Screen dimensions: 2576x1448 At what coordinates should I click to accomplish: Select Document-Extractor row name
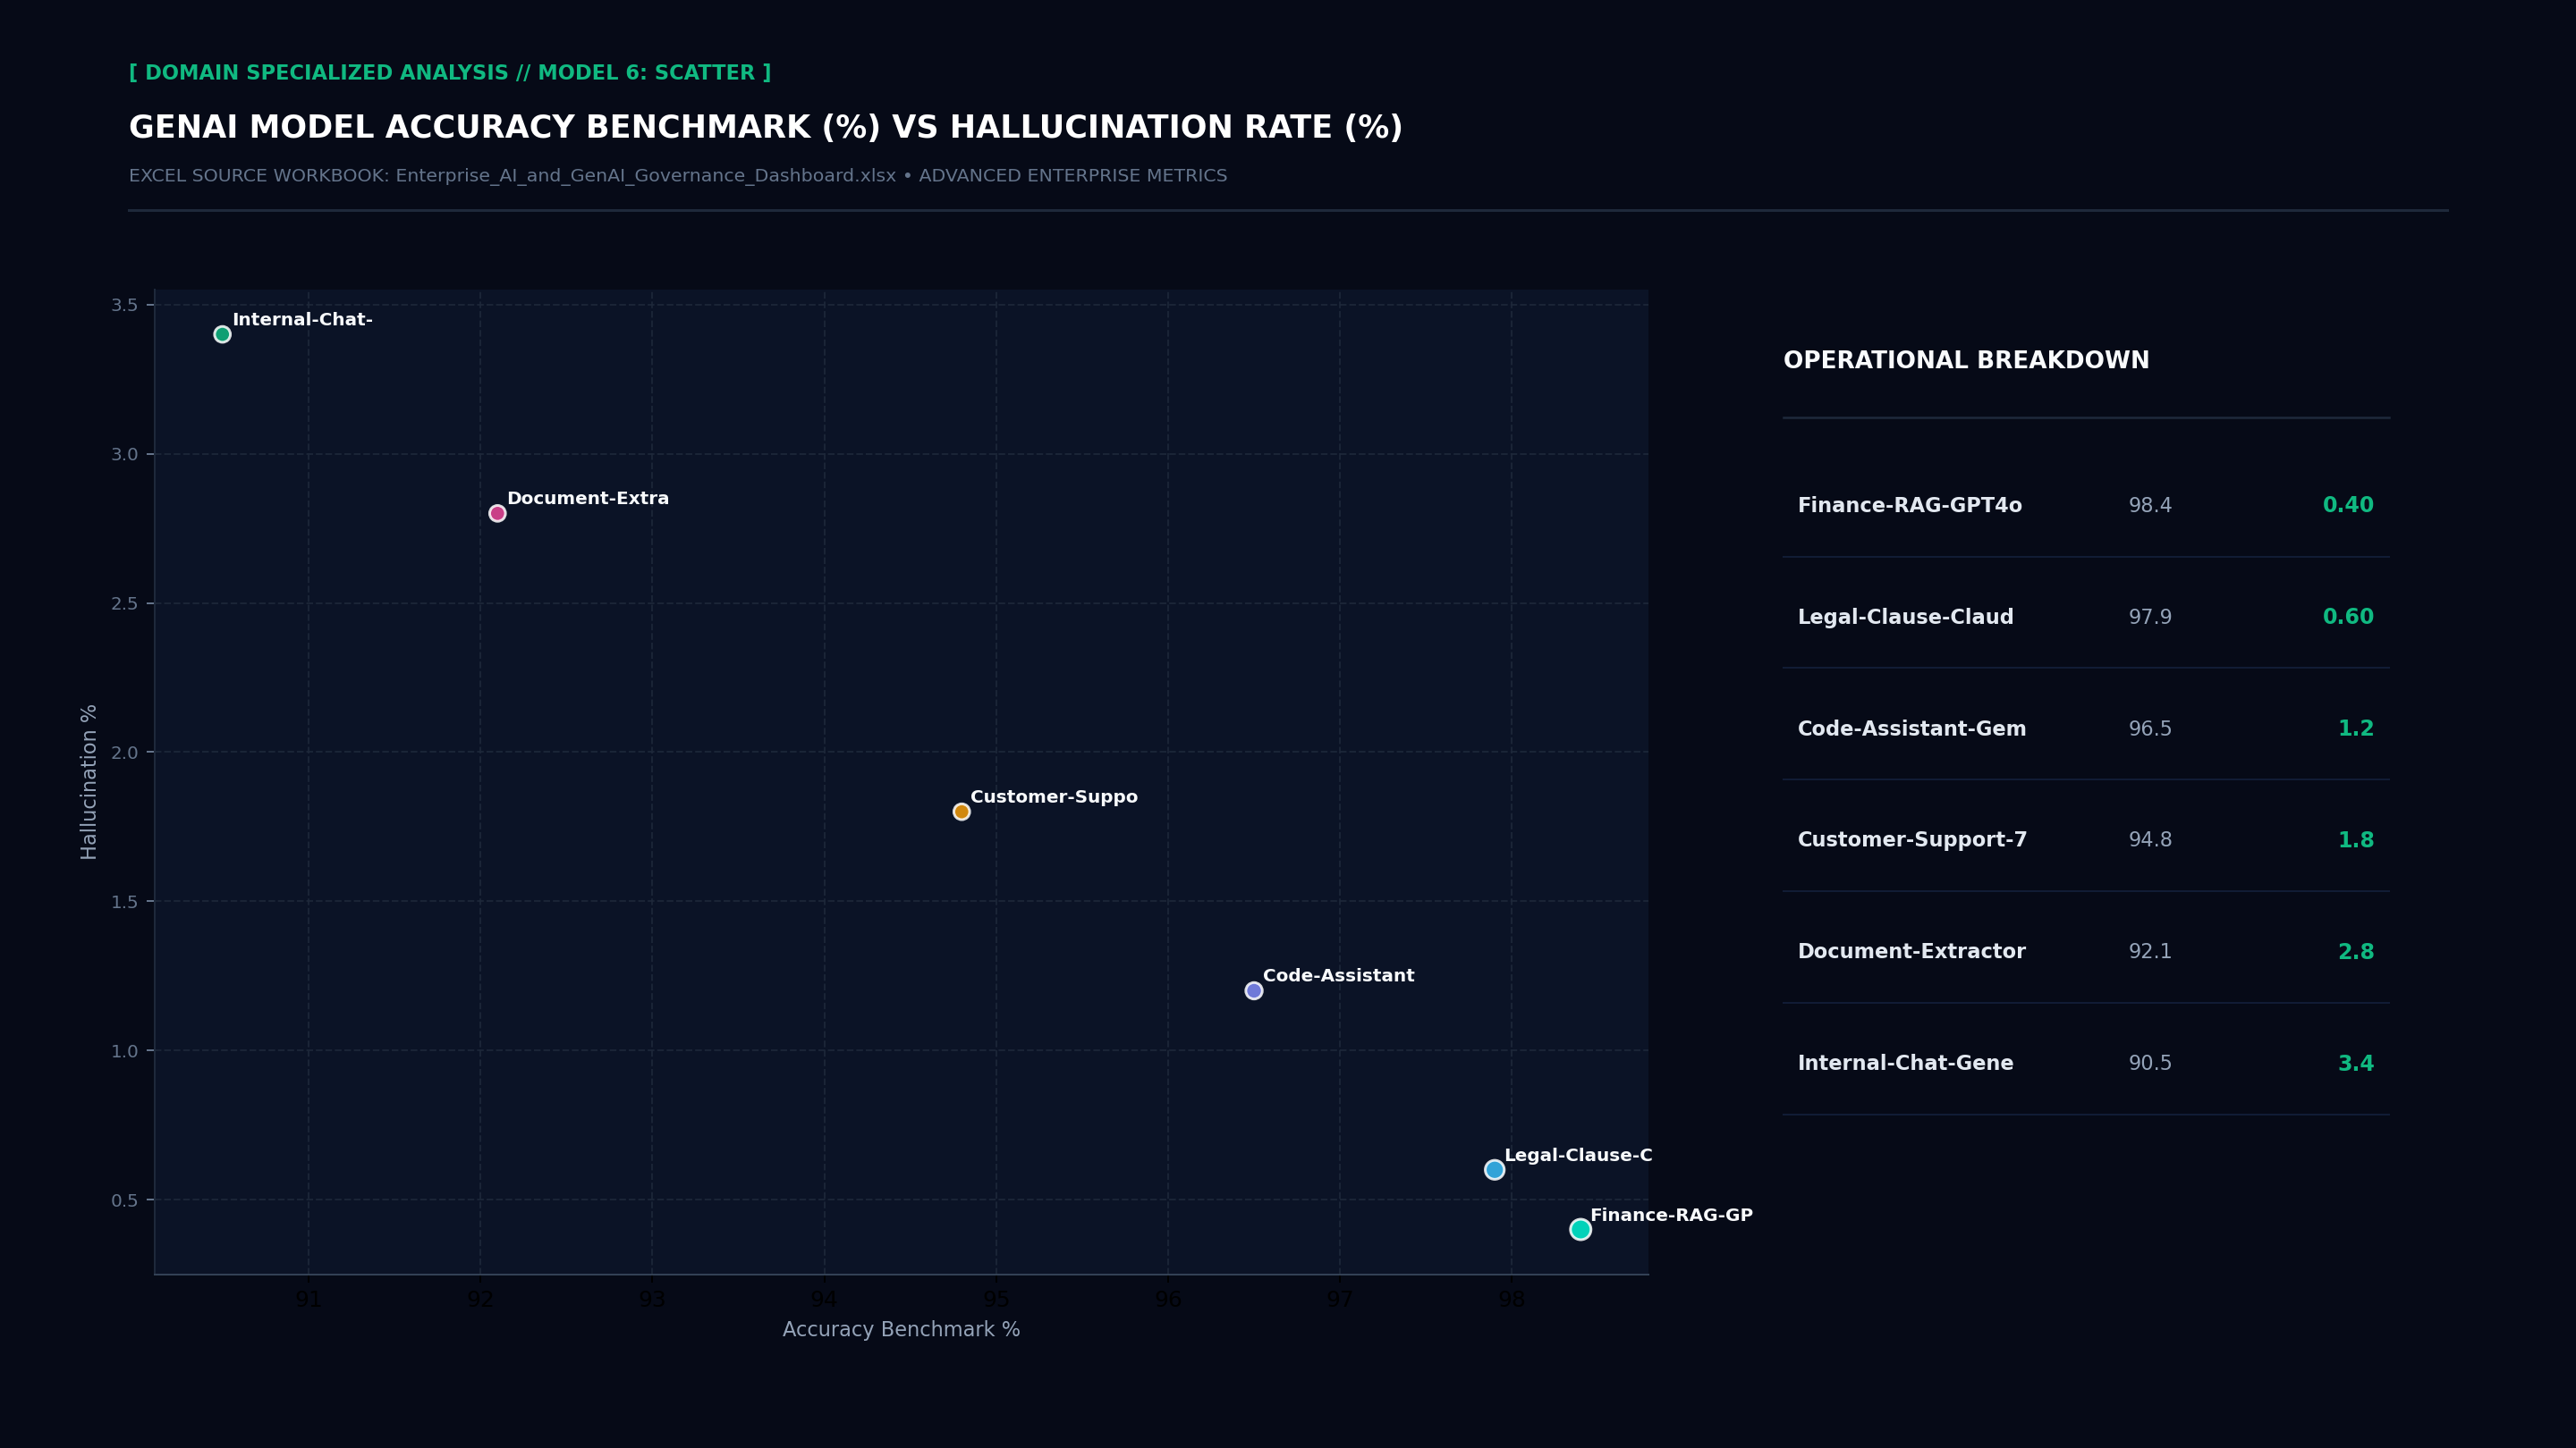tap(1911, 951)
